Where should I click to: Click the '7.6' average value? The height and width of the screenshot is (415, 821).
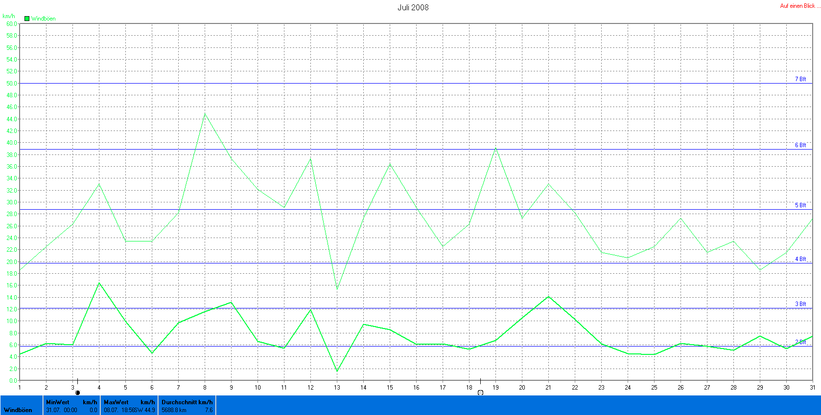[x=209, y=410]
